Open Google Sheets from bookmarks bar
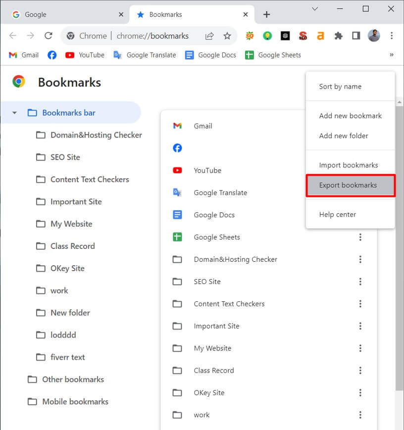The image size is (404, 430). pyautogui.click(x=273, y=55)
